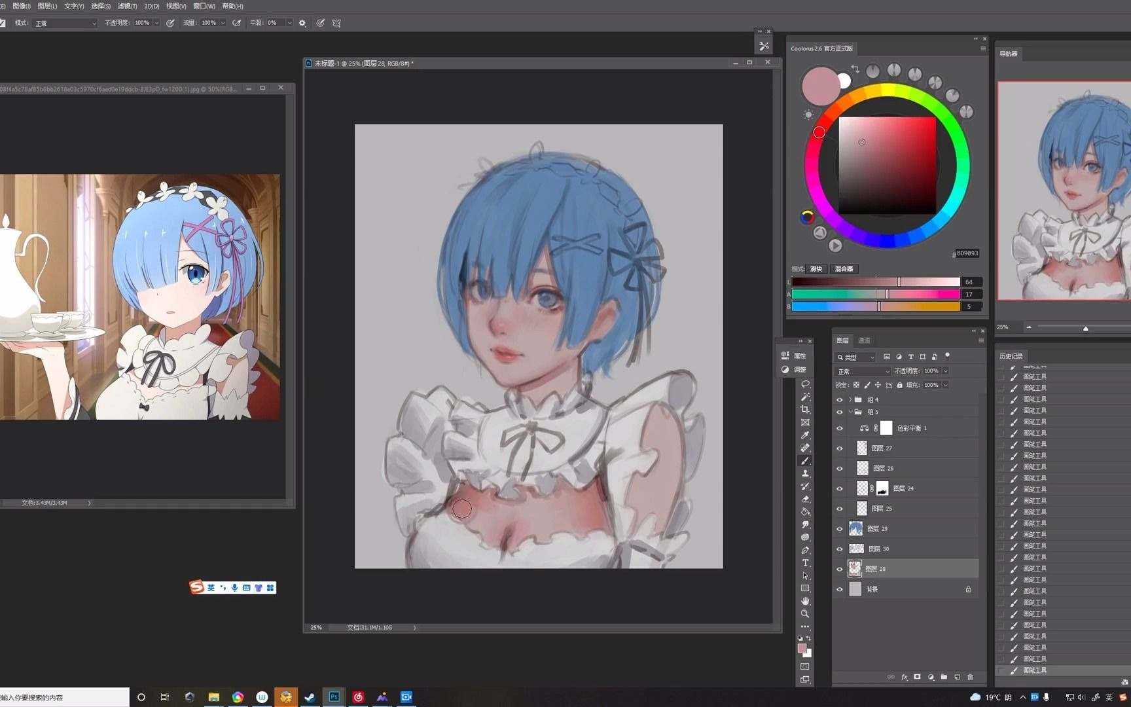Delete layer with trash icon

click(x=970, y=677)
